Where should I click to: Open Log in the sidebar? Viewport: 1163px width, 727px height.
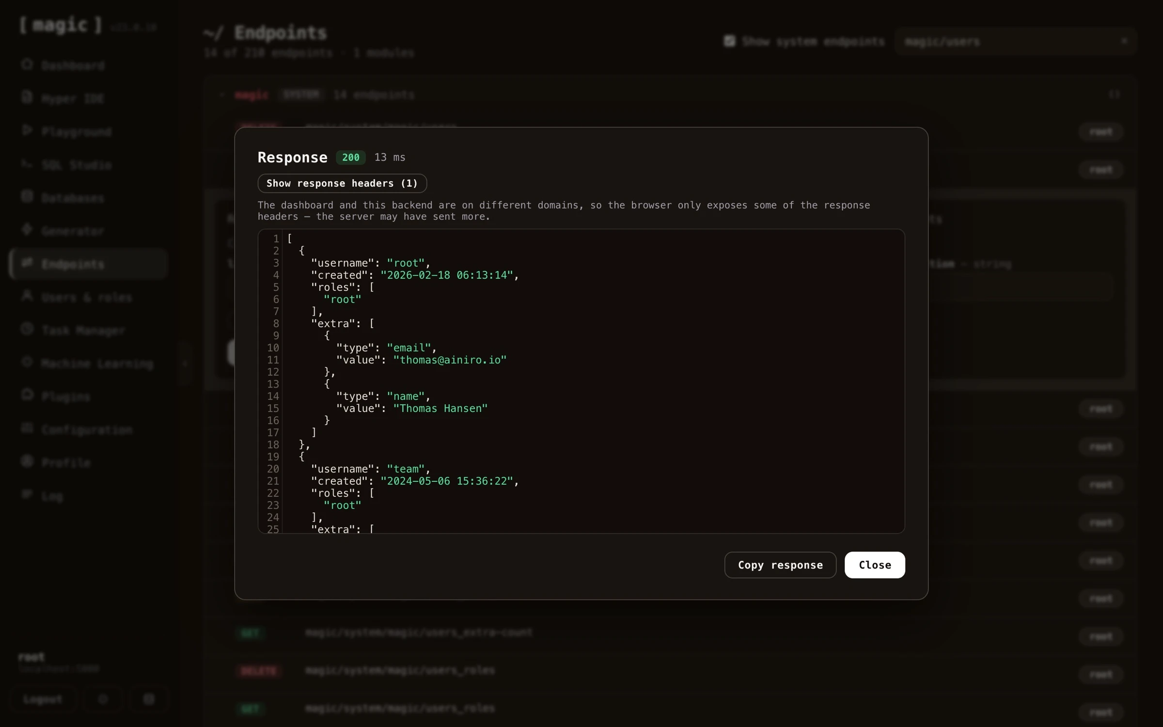coord(88,496)
